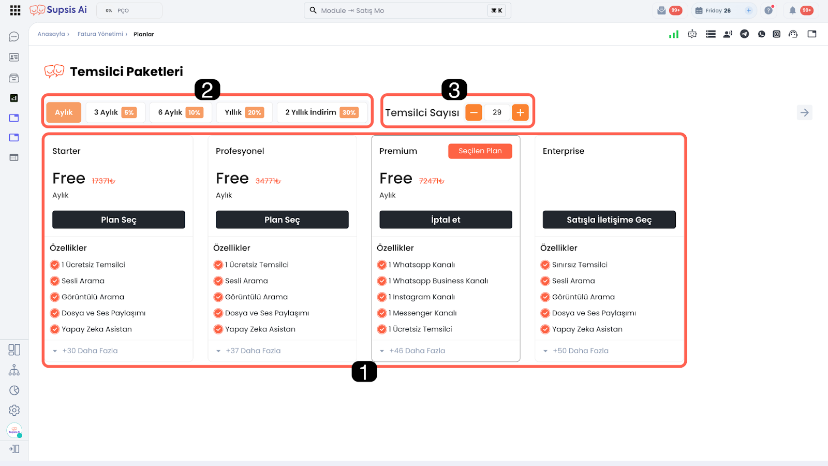Click the Instagram icon in top toolbar

pyautogui.click(x=776, y=34)
